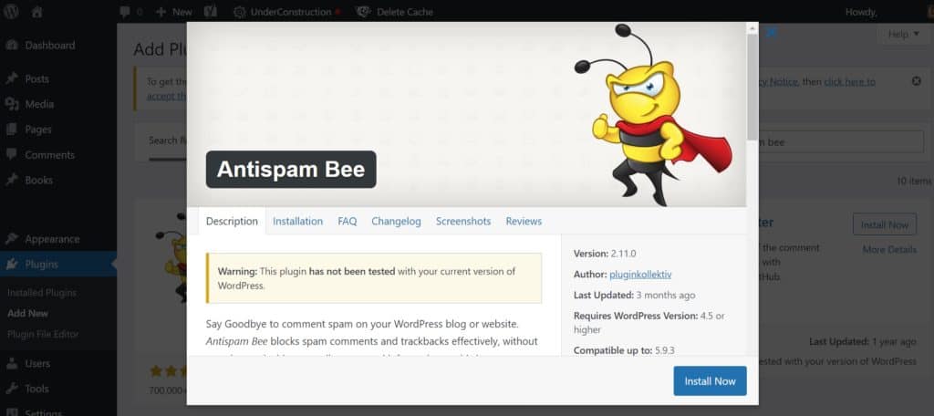Image resolution: width=934 pixels, height=416 pixels.
Task: Click the Media icon in sidebar
Action: pos(11,104)
